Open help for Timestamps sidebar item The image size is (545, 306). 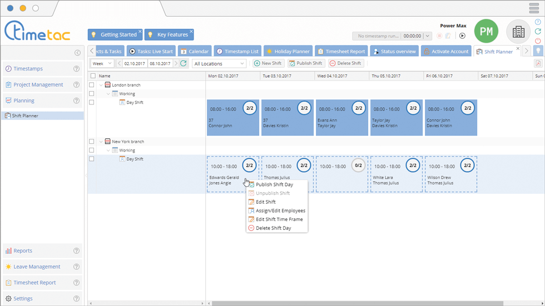(77, 69)
